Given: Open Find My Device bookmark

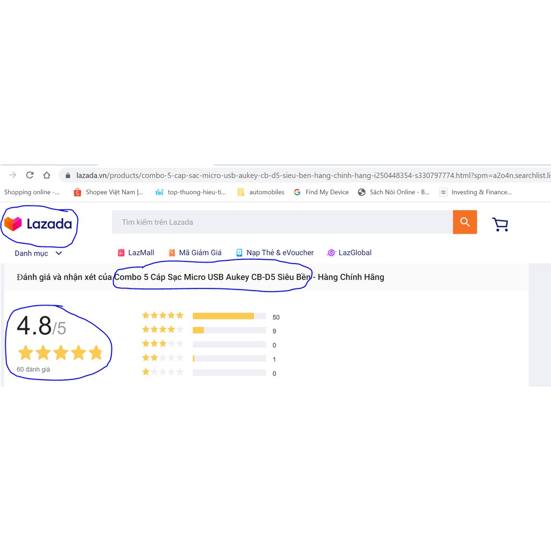Looking at the screenshot, I should point(321,192).
